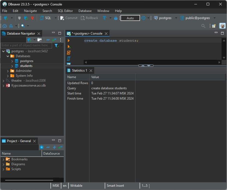Image resolution: width=227 pixels, height=190 pixels.
Task: Open the navigator three-dots view menu
Action: pos(60,40)
